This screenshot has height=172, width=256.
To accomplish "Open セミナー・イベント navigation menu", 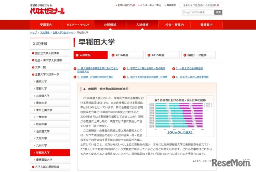I will pos(78,25).
